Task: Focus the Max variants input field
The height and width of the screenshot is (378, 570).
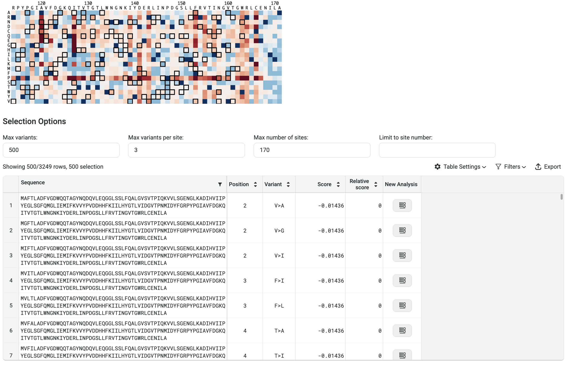Action: pyautogui.click(x=61, y=150)
